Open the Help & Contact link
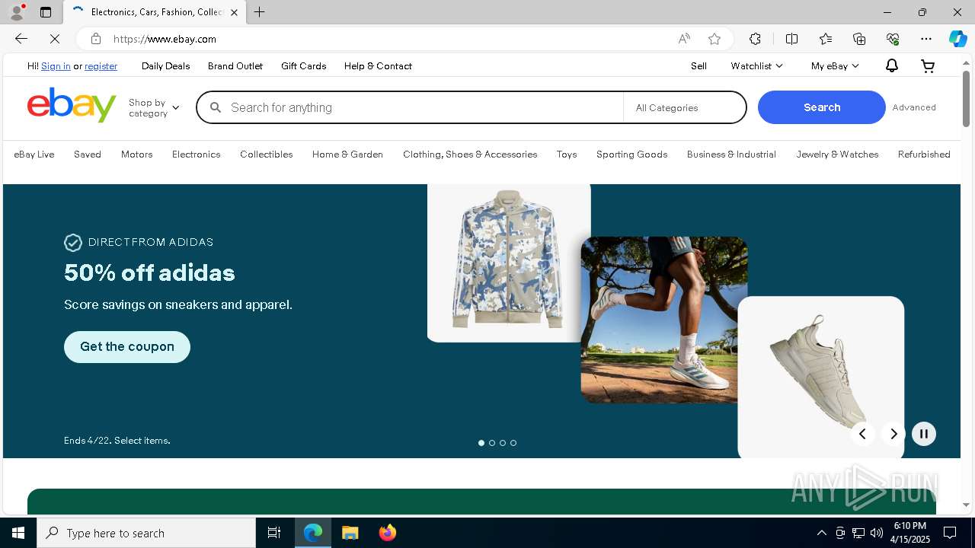 (x=378, y=66)
